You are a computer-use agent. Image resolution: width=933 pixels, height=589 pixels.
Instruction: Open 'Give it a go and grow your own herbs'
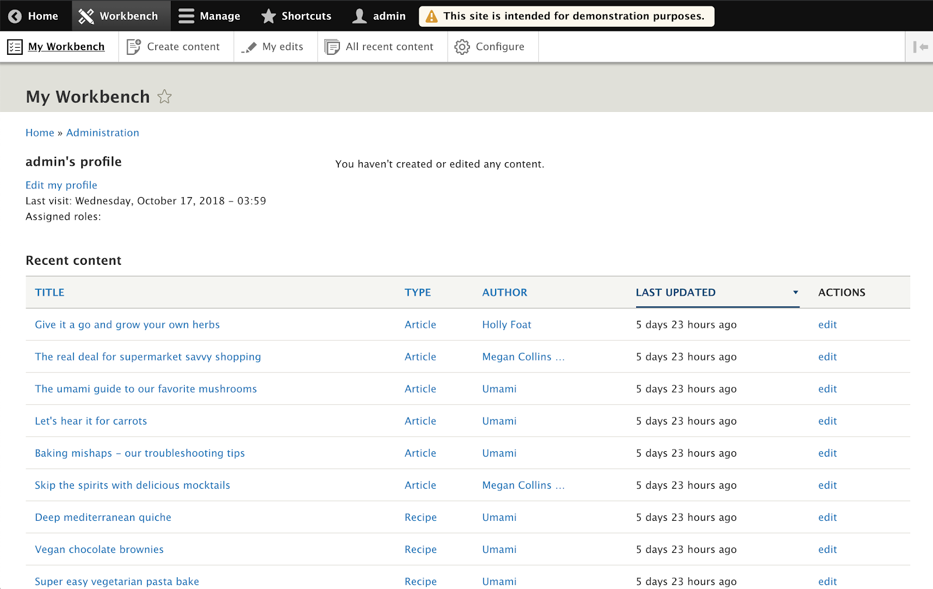tap(127, 325)
